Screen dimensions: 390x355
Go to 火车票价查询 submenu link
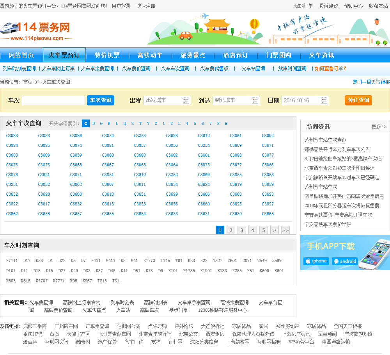click(136, 68)
